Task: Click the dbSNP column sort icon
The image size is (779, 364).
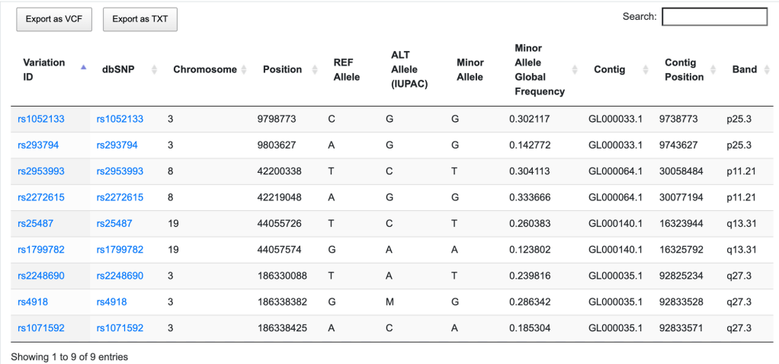Action: (155, 69)
